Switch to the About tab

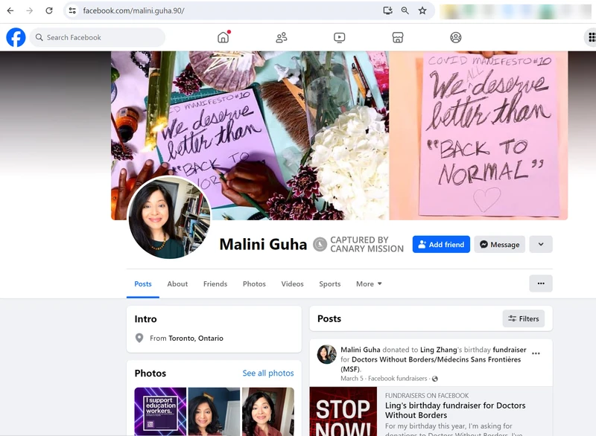177,283
